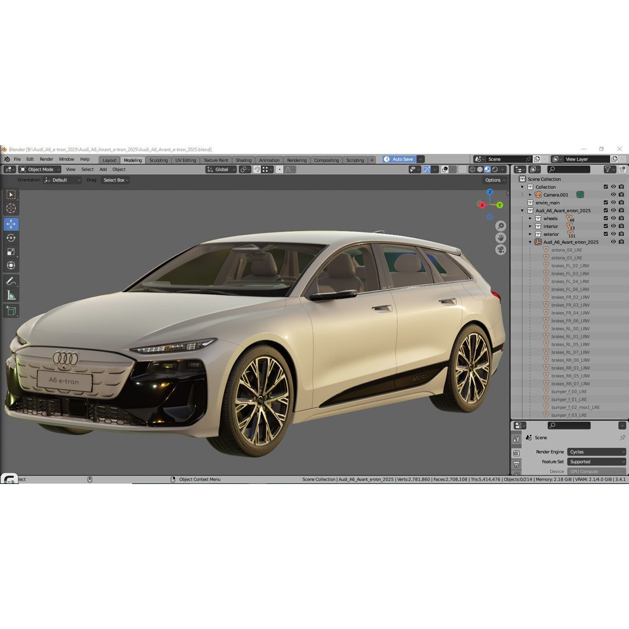Click the green Y axis gizmo ball
The height and width of the screenshot is (629, 629).
(500, 205)
